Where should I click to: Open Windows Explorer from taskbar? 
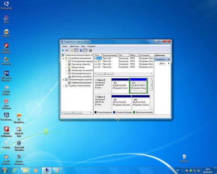tap(25, 171)
